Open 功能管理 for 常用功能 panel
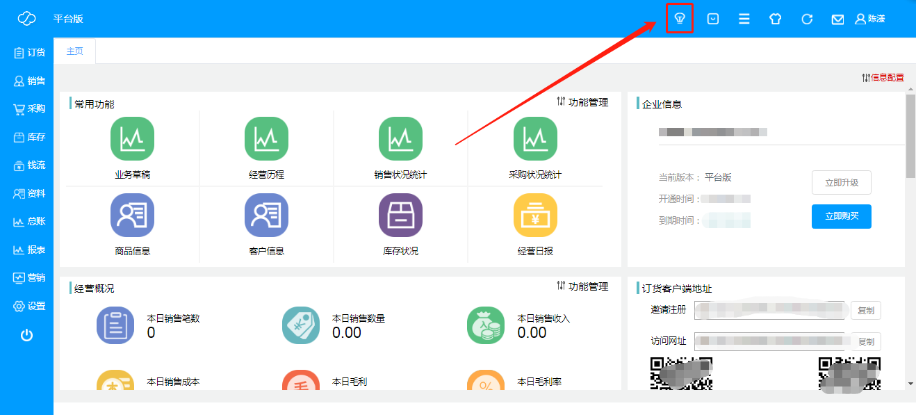This screenshot has width=916, height=415. click(x=582, y=102)
